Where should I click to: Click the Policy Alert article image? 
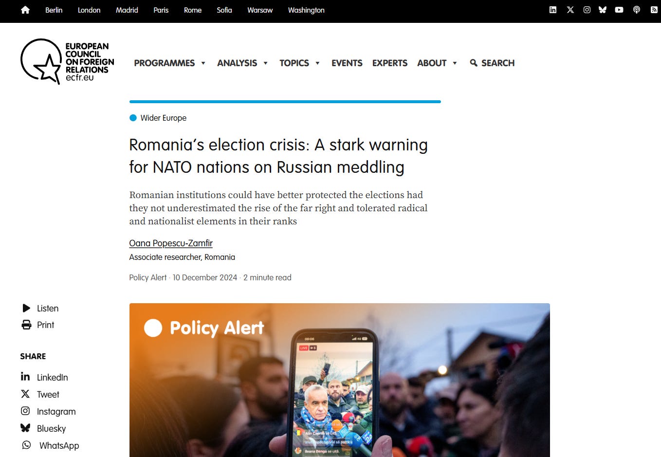(x=339, y=380)
